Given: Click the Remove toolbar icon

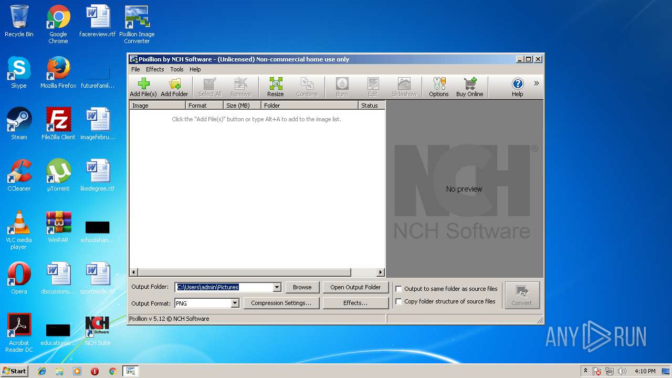Looking at the screenshot, I should click(240, 87).
